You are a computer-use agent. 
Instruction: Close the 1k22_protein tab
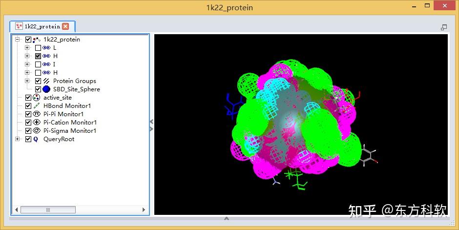(x=65, y=26)
